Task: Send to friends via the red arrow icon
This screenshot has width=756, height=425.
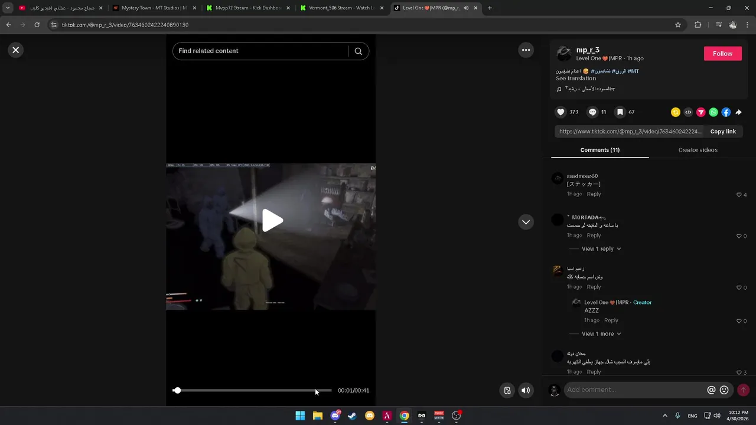Action: (701, 112)
